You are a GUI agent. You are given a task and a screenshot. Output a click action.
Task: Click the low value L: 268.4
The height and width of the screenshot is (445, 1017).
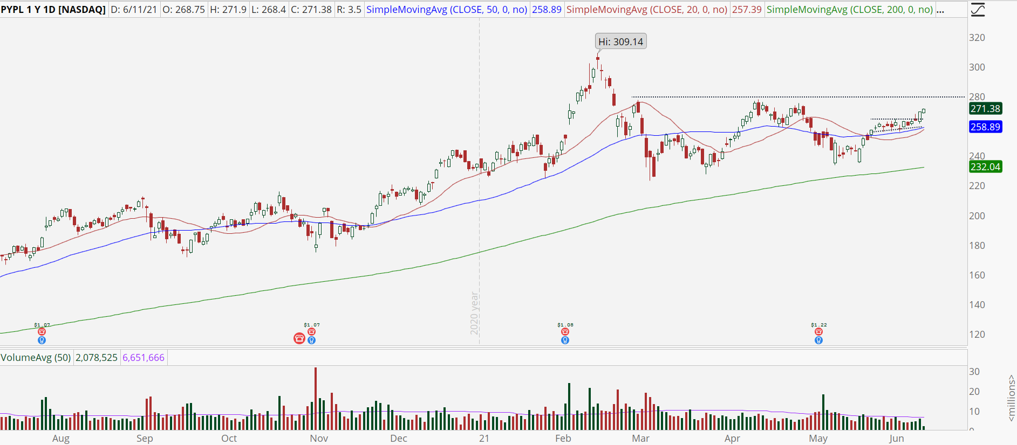[x=269, y=10]
